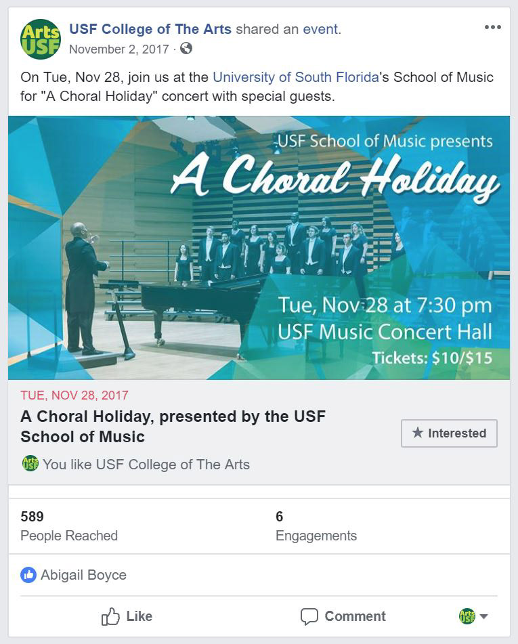
Task: Click the small Arts USF icon beside "You like"
Action: coord(30,464)
